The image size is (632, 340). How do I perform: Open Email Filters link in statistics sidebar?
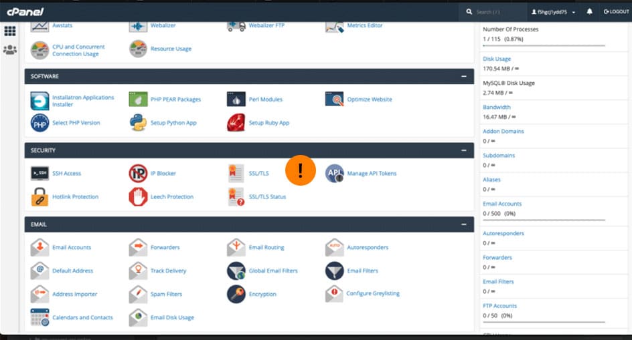(x=499, y=282)
